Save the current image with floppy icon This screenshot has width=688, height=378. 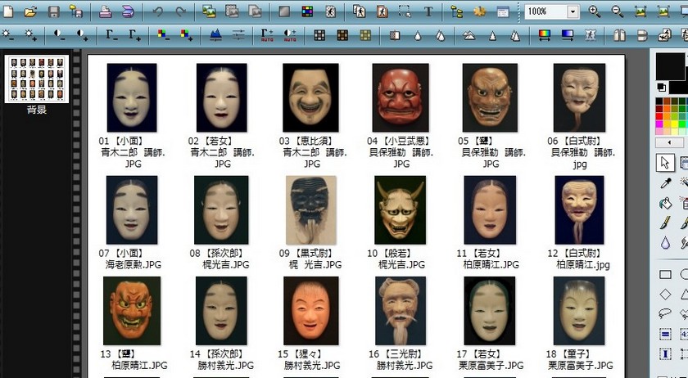tap(53, 11)
